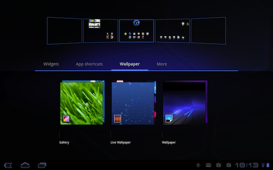This screenshot has height=170, width=273.
Task: Click the Live Wallpaper label
Action: (x=120, y=142)
